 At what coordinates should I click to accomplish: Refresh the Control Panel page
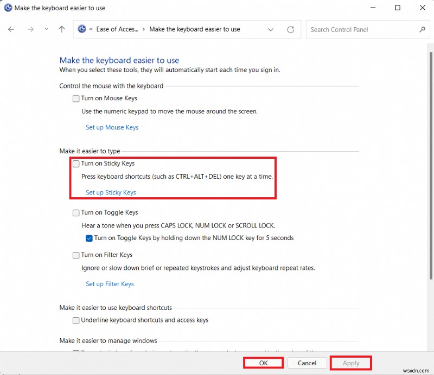tap(290, 30)
